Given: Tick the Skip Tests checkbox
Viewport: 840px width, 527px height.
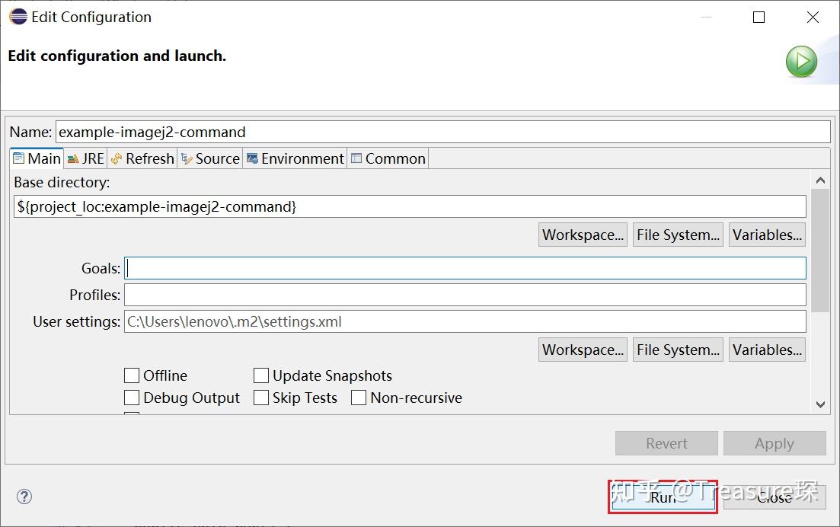Looking at the screenshot, I should tap(261, 398).
